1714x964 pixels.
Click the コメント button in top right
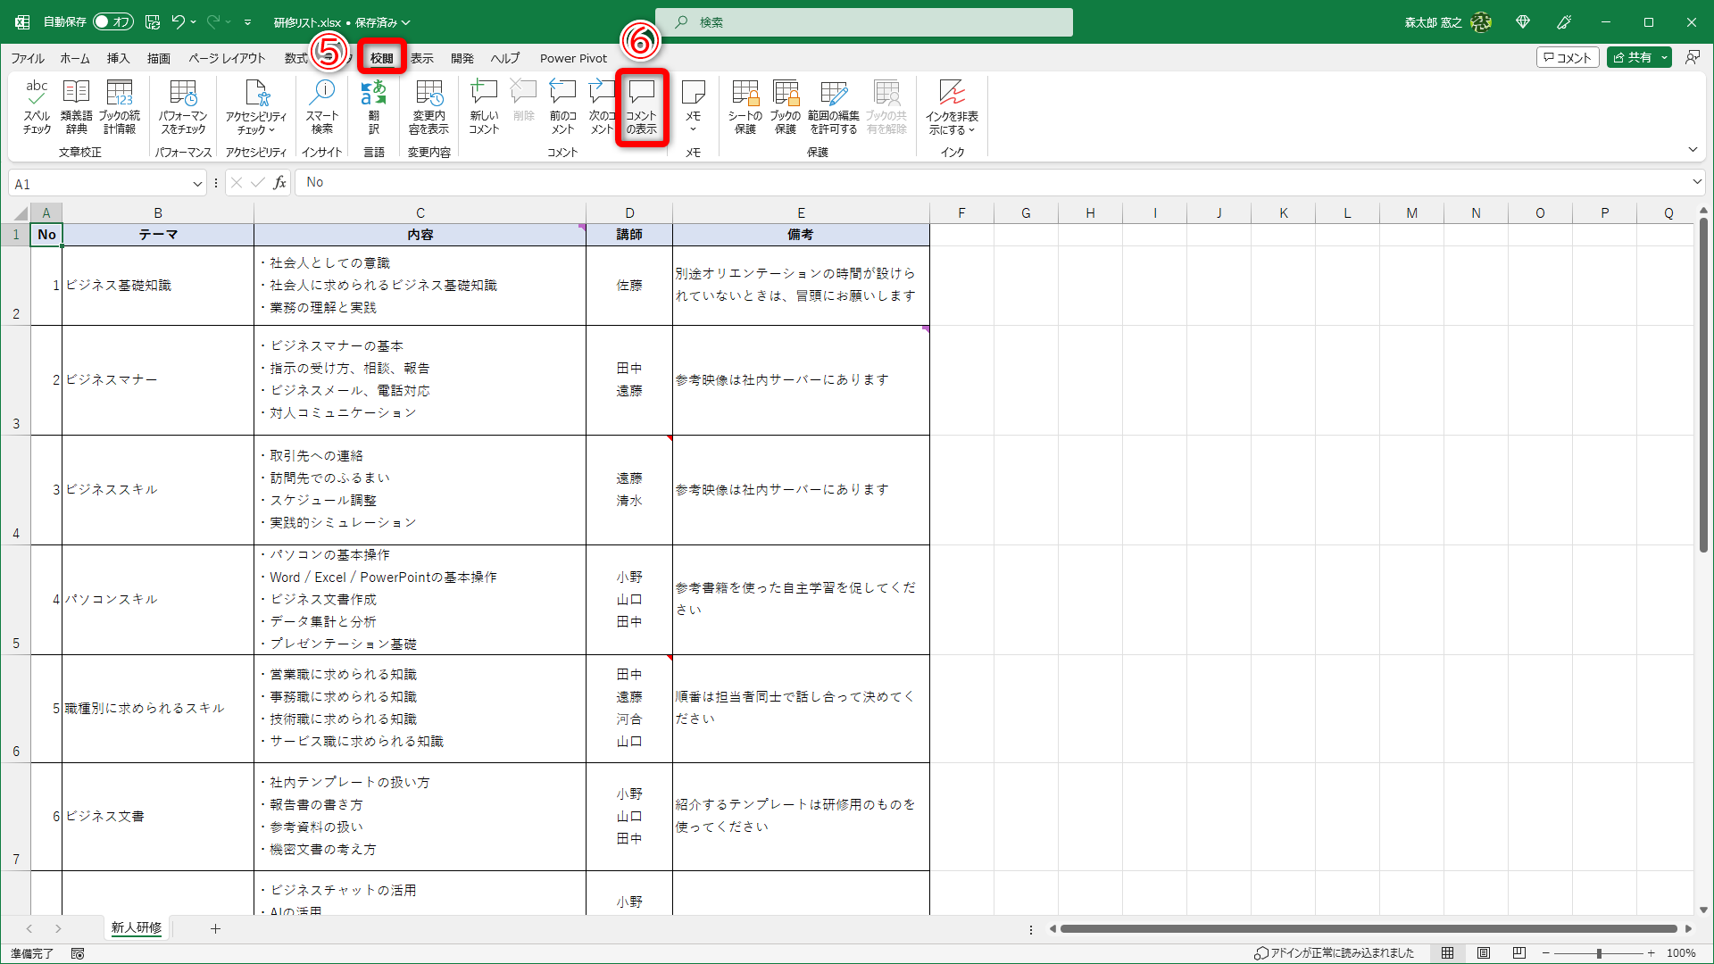(x=1568, y=56)
